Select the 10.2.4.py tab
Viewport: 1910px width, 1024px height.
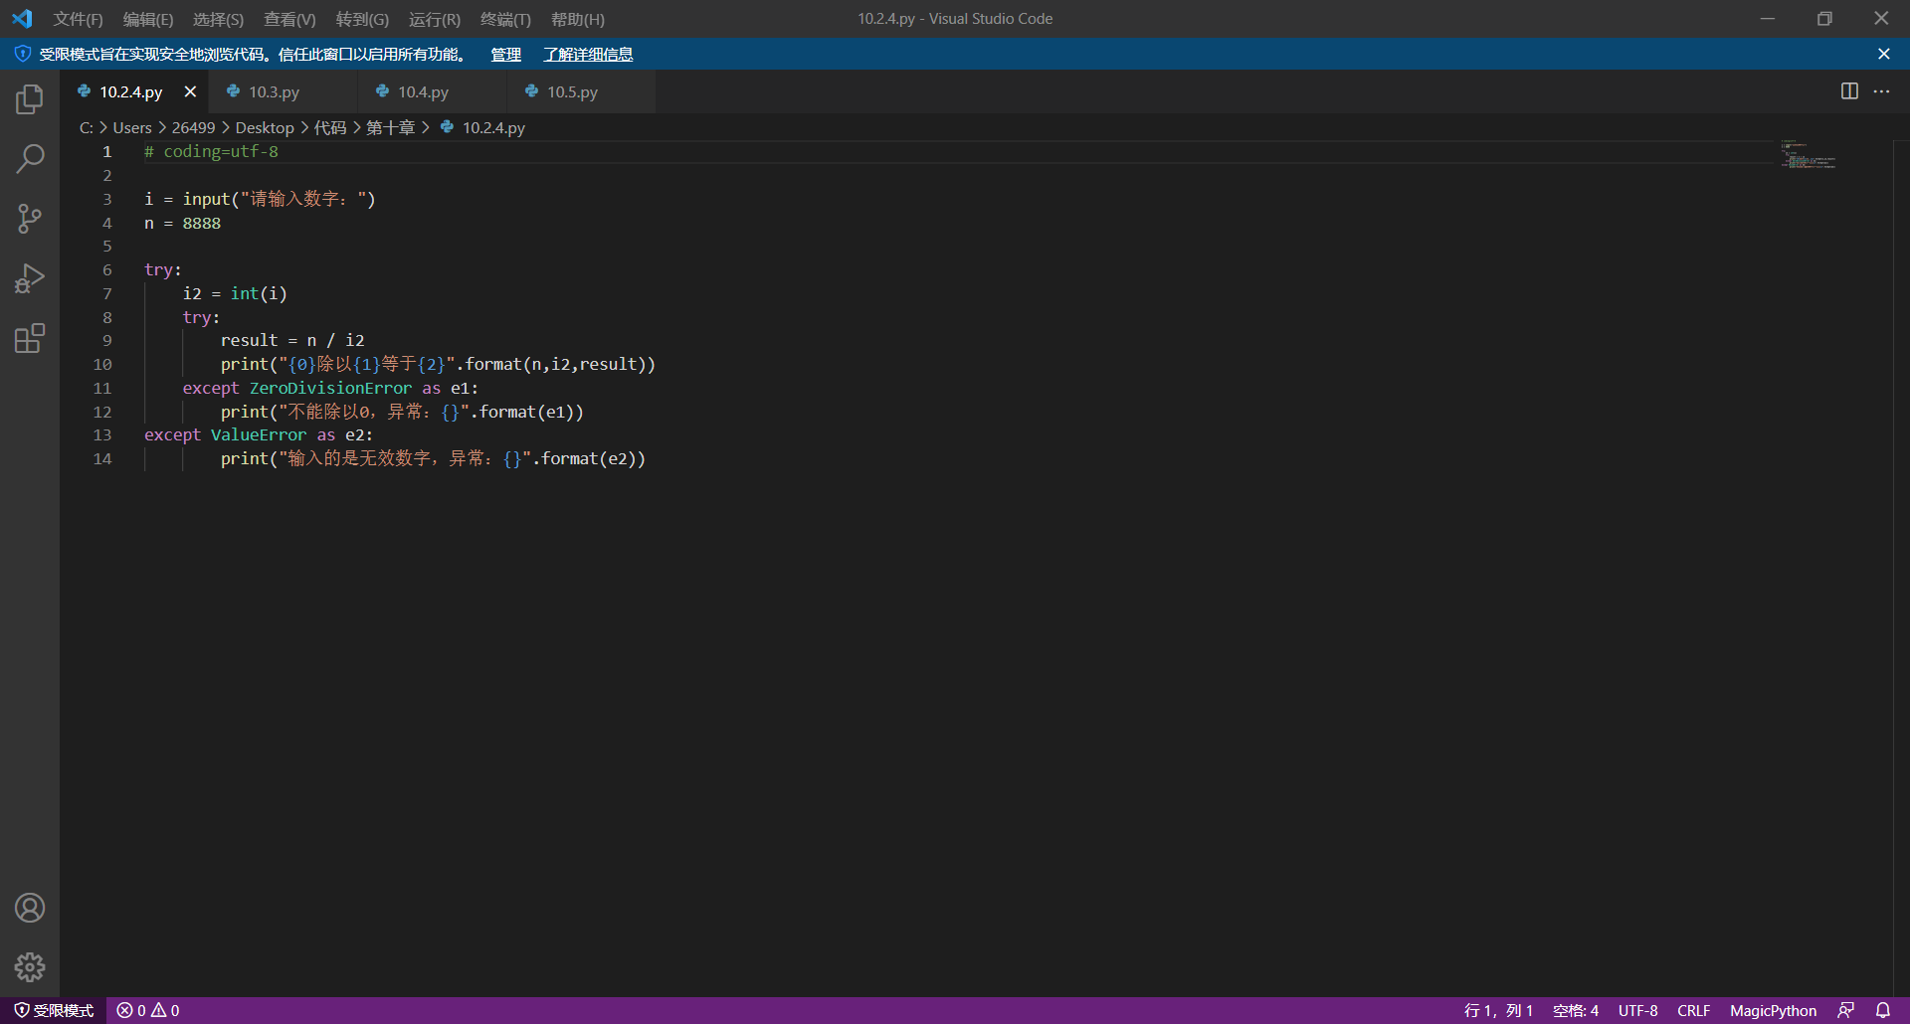[130, 91]
